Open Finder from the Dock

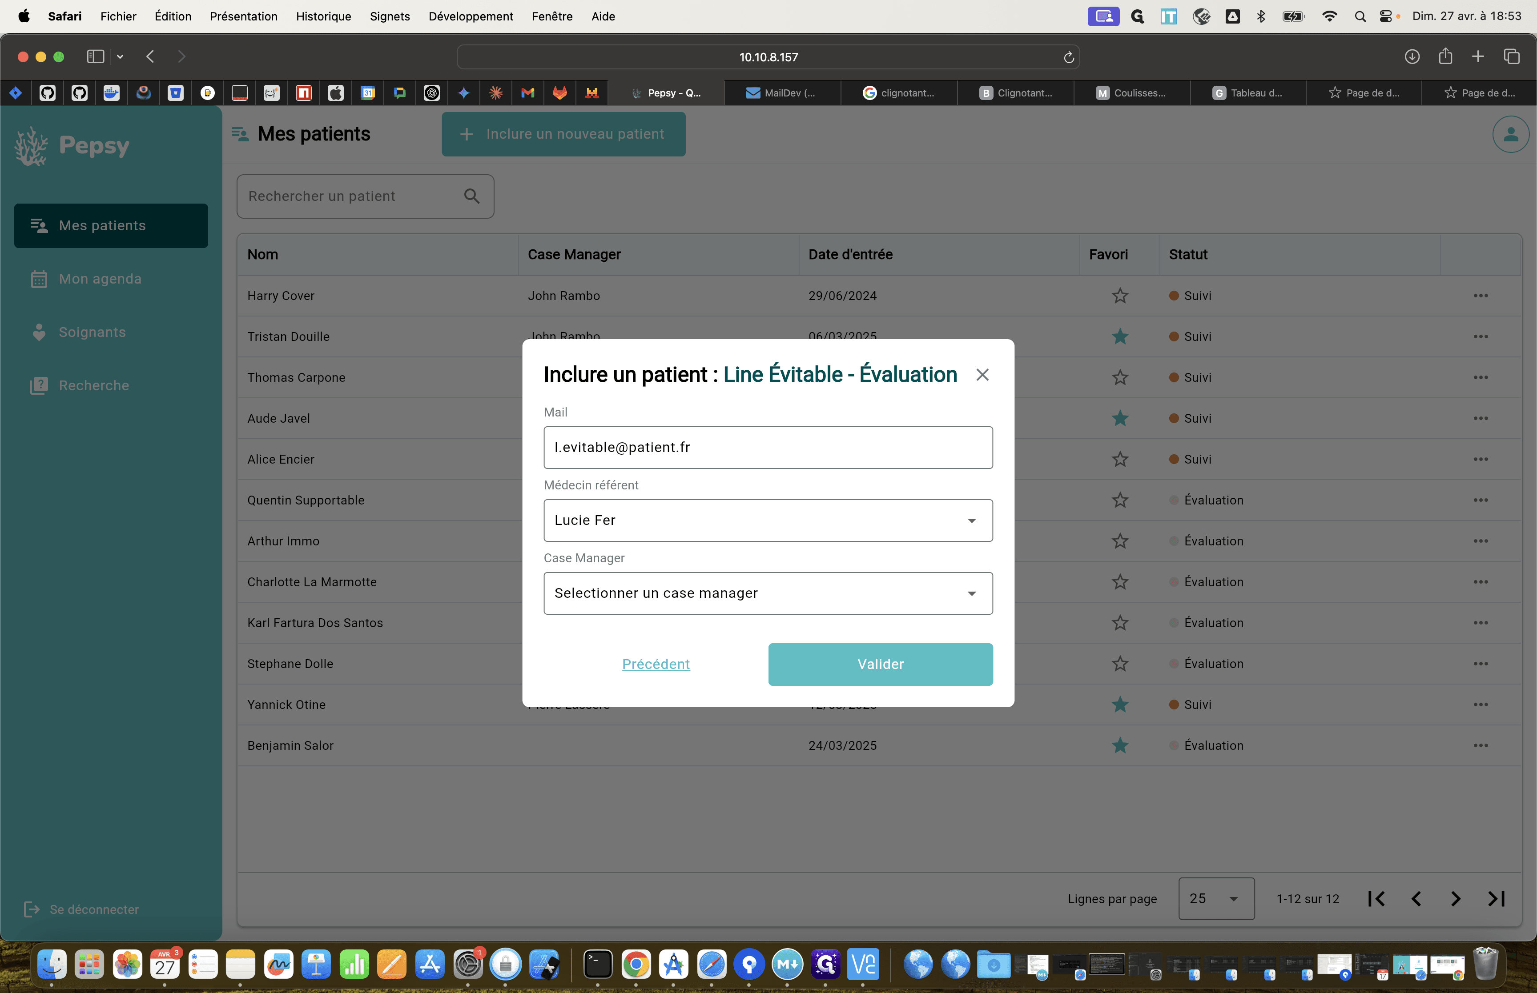click(52, 965)
